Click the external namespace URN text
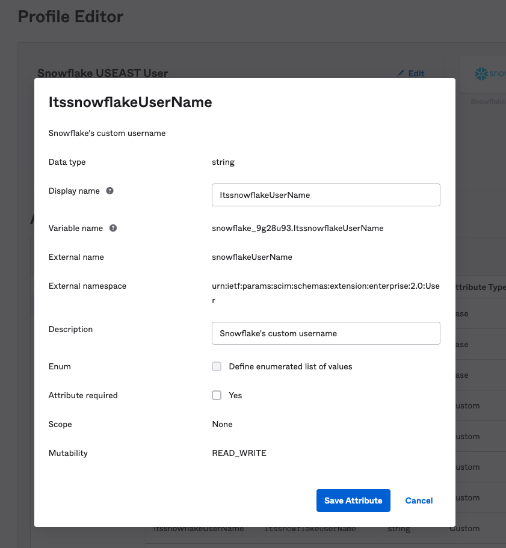The image size is (506, 548). click(x=326, y=293)
